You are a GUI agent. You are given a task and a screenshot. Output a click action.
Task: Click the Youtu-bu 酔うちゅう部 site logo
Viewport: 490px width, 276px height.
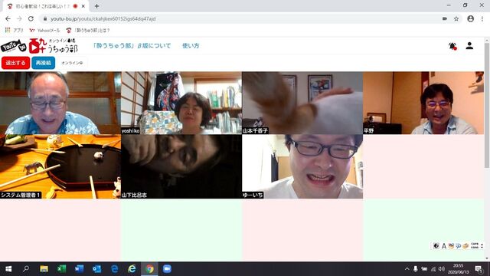[x=39, y=46]
